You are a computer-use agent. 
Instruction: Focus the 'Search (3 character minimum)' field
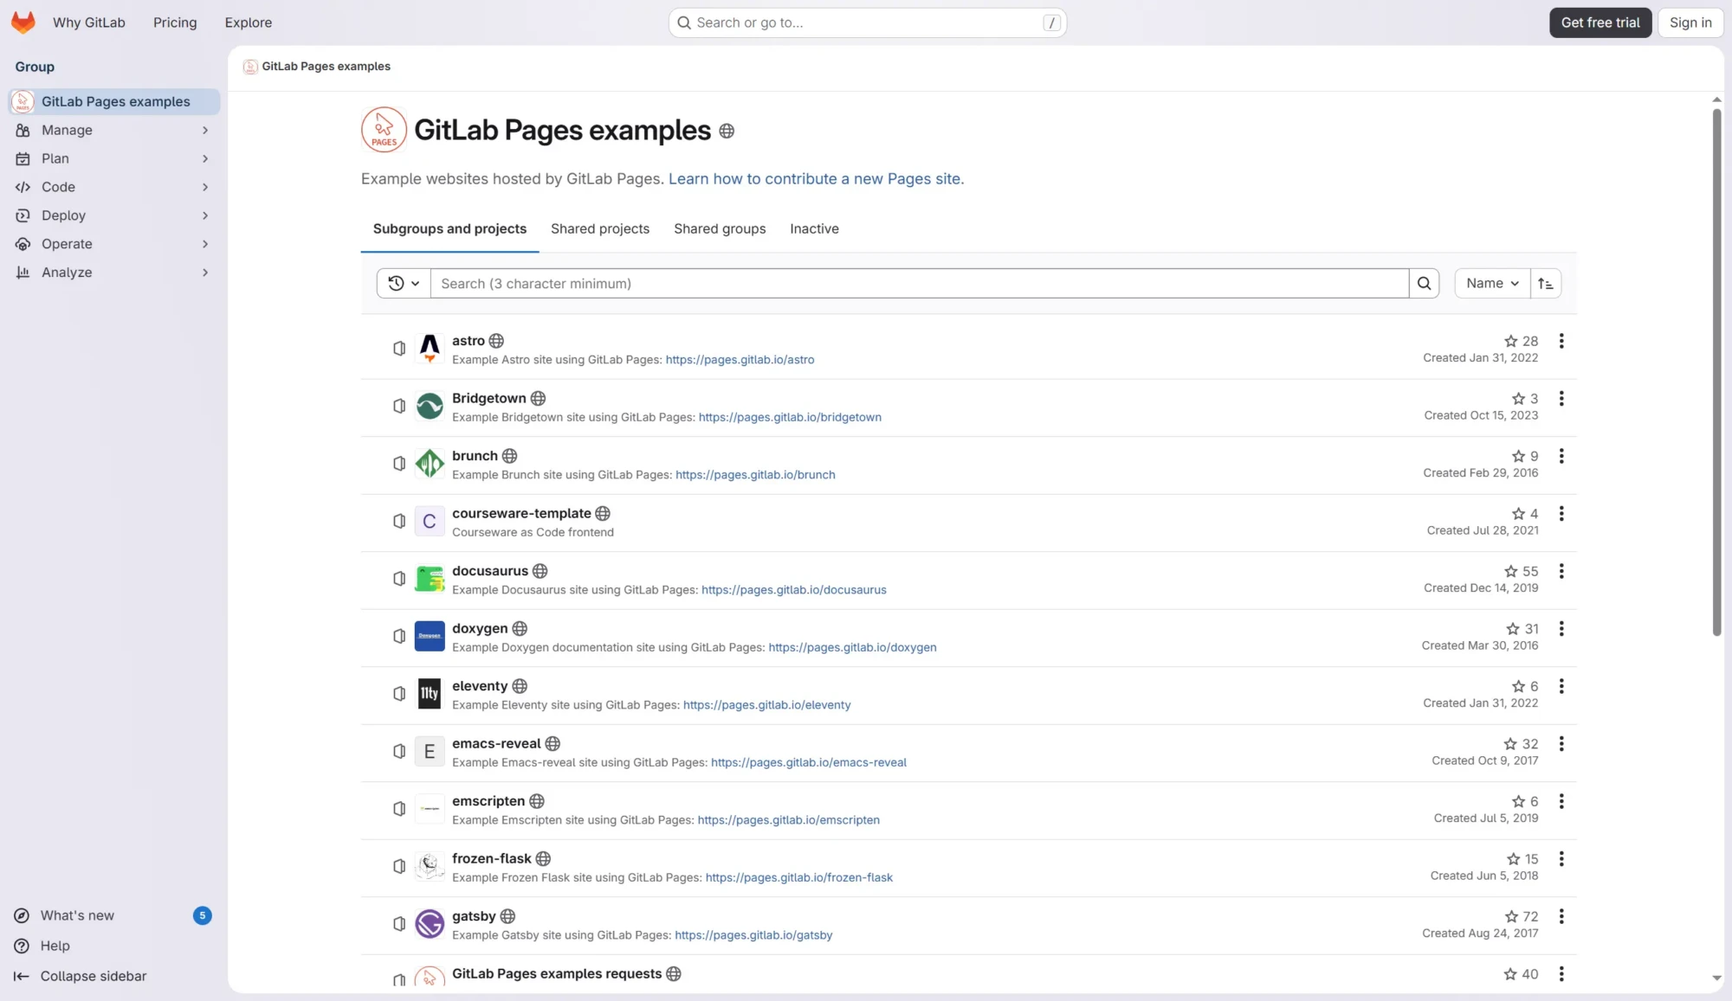pos(919,283)
